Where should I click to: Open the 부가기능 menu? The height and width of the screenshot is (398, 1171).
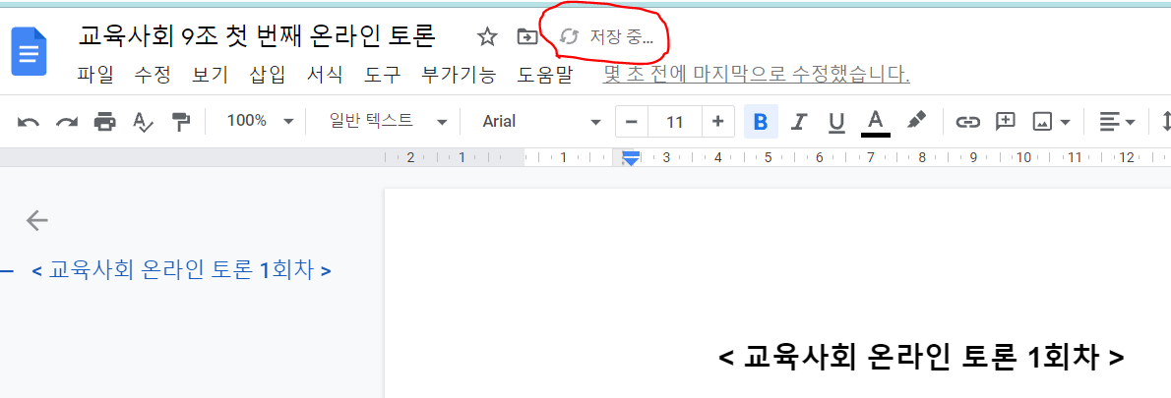(459, 74)
